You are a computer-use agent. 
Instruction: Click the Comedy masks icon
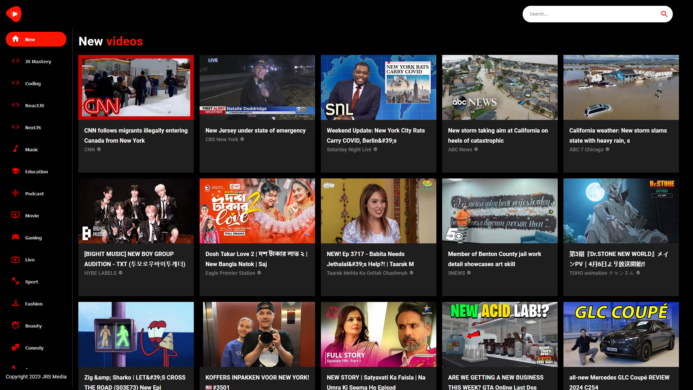coord(16,347)
